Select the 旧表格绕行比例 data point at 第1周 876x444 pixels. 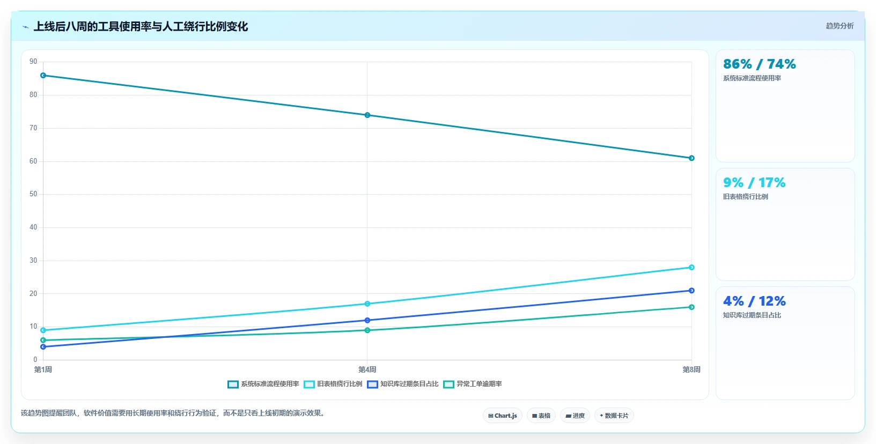(43, 330)
